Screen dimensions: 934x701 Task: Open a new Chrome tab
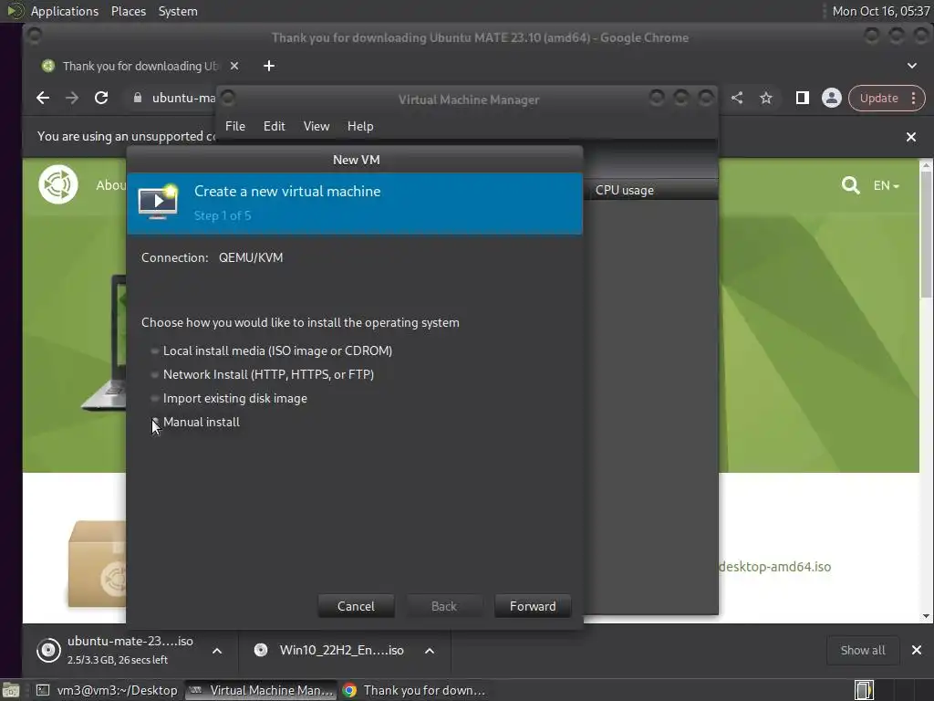click(x=269, y=66)
